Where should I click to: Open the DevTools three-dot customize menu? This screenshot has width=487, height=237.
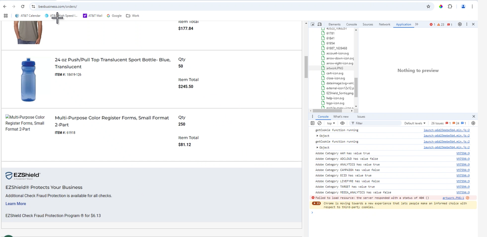[467, 24]
